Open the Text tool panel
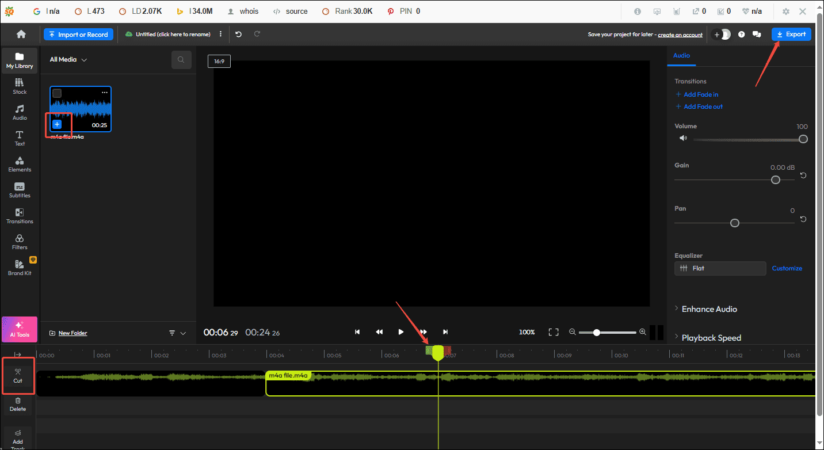 20,138
